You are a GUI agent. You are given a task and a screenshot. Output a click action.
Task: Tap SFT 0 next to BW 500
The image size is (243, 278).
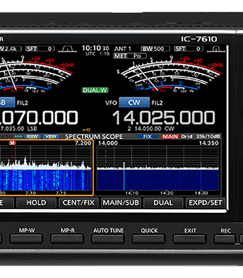(188, 49)
